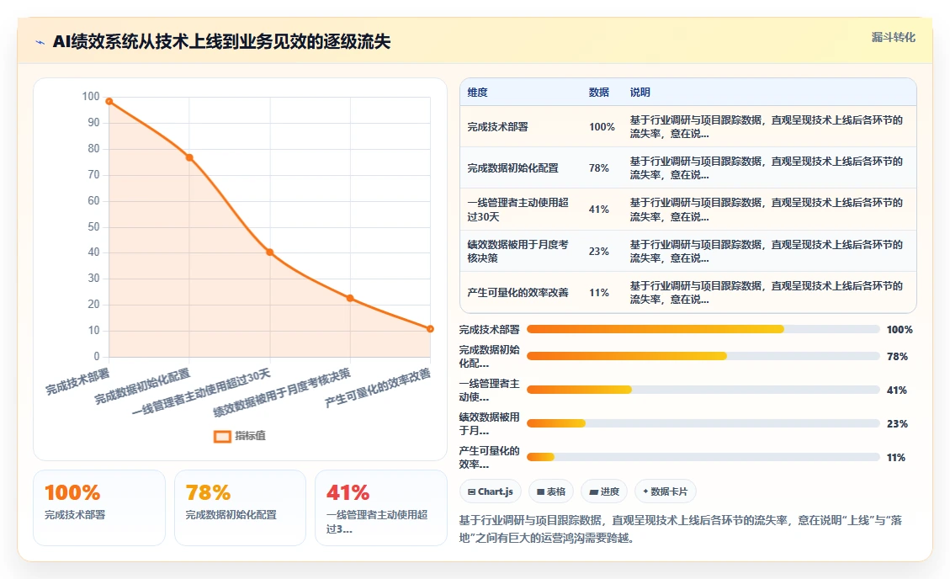
Task: Click the 11% value in the table
Action: pyautogui.click(x=598, y=293)
